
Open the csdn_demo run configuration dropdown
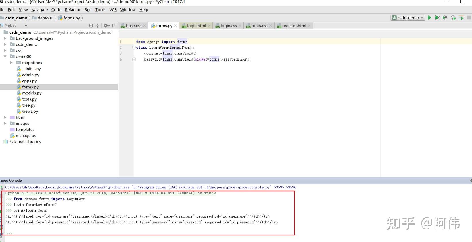click(x=408, y=18)
